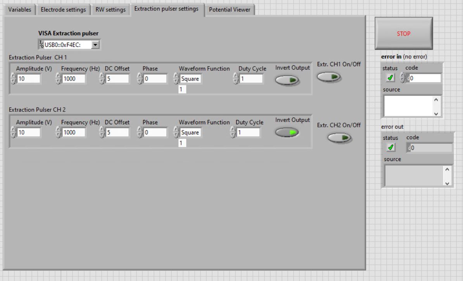This screenshot has width=463, height=281.
Task: Toggle Extr. CH2 On/Off switch
Action: (339, 138)
